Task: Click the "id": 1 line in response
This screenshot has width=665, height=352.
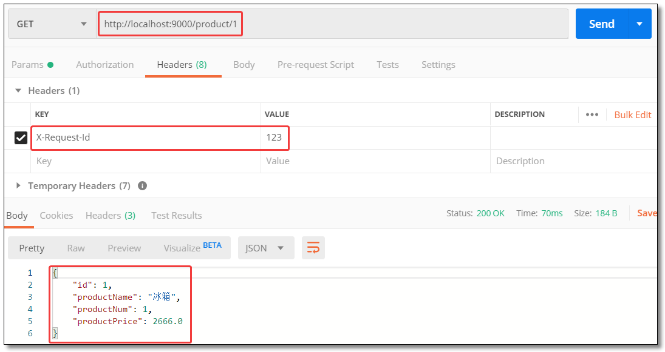Action: (92, 285)
